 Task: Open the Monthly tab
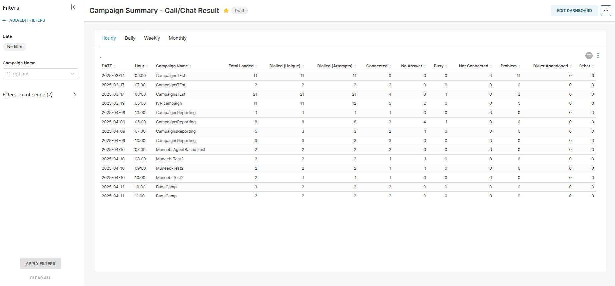[x=177, y=38]
